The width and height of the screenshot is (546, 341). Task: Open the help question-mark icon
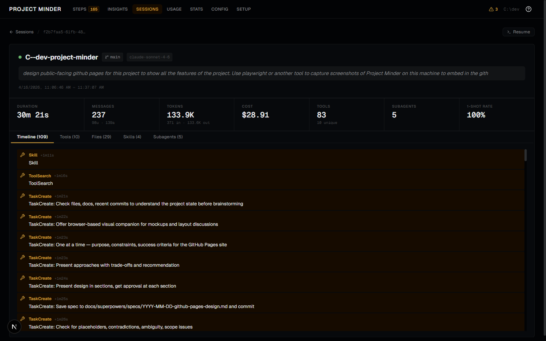tap(528, 9)
